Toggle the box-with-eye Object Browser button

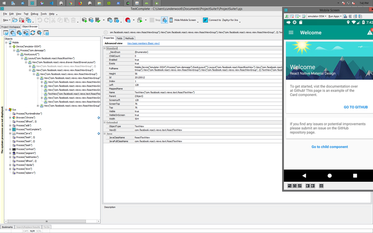coord(26,33)
